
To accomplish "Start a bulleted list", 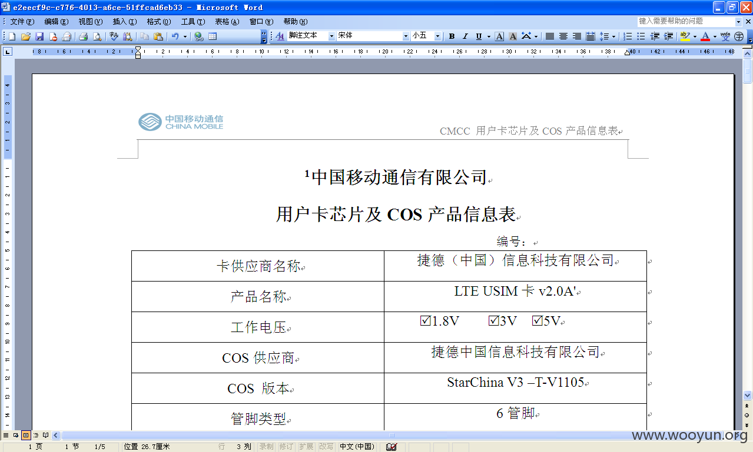I will (641, 36).
